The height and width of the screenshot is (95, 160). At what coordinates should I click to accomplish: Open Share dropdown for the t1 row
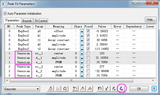click(82, 40)
